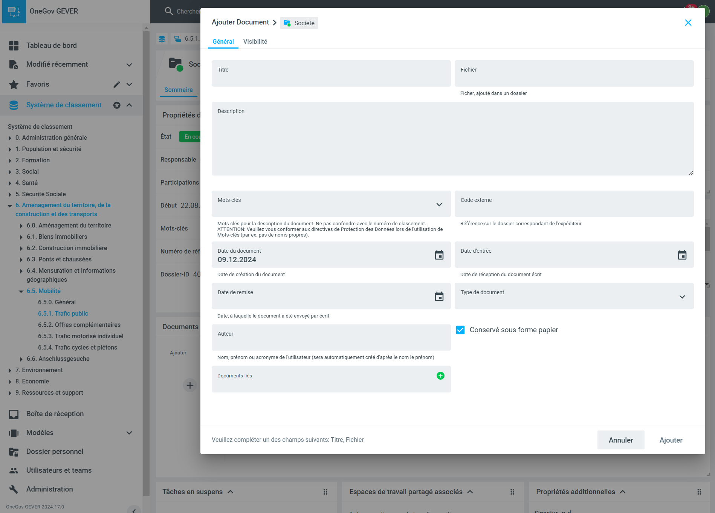Click the OneGov GEVER logo icon
The width and height of the screenshot is (715, 513).
(x=14, y=11)
